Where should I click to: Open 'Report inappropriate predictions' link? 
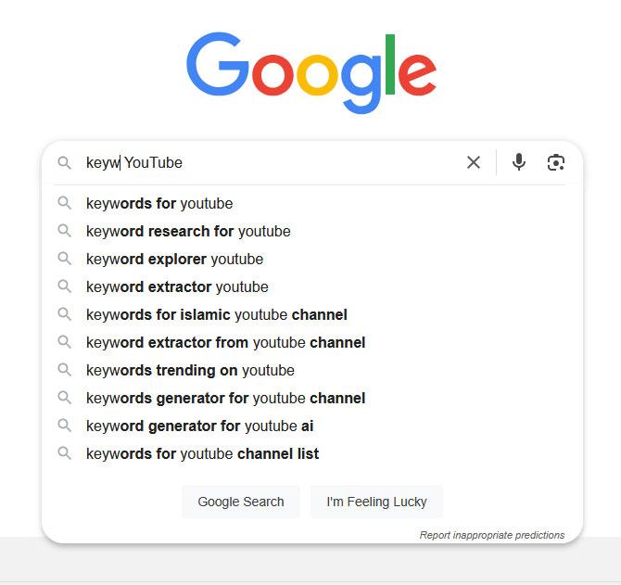pyautogui.click(x=492, y=535)
